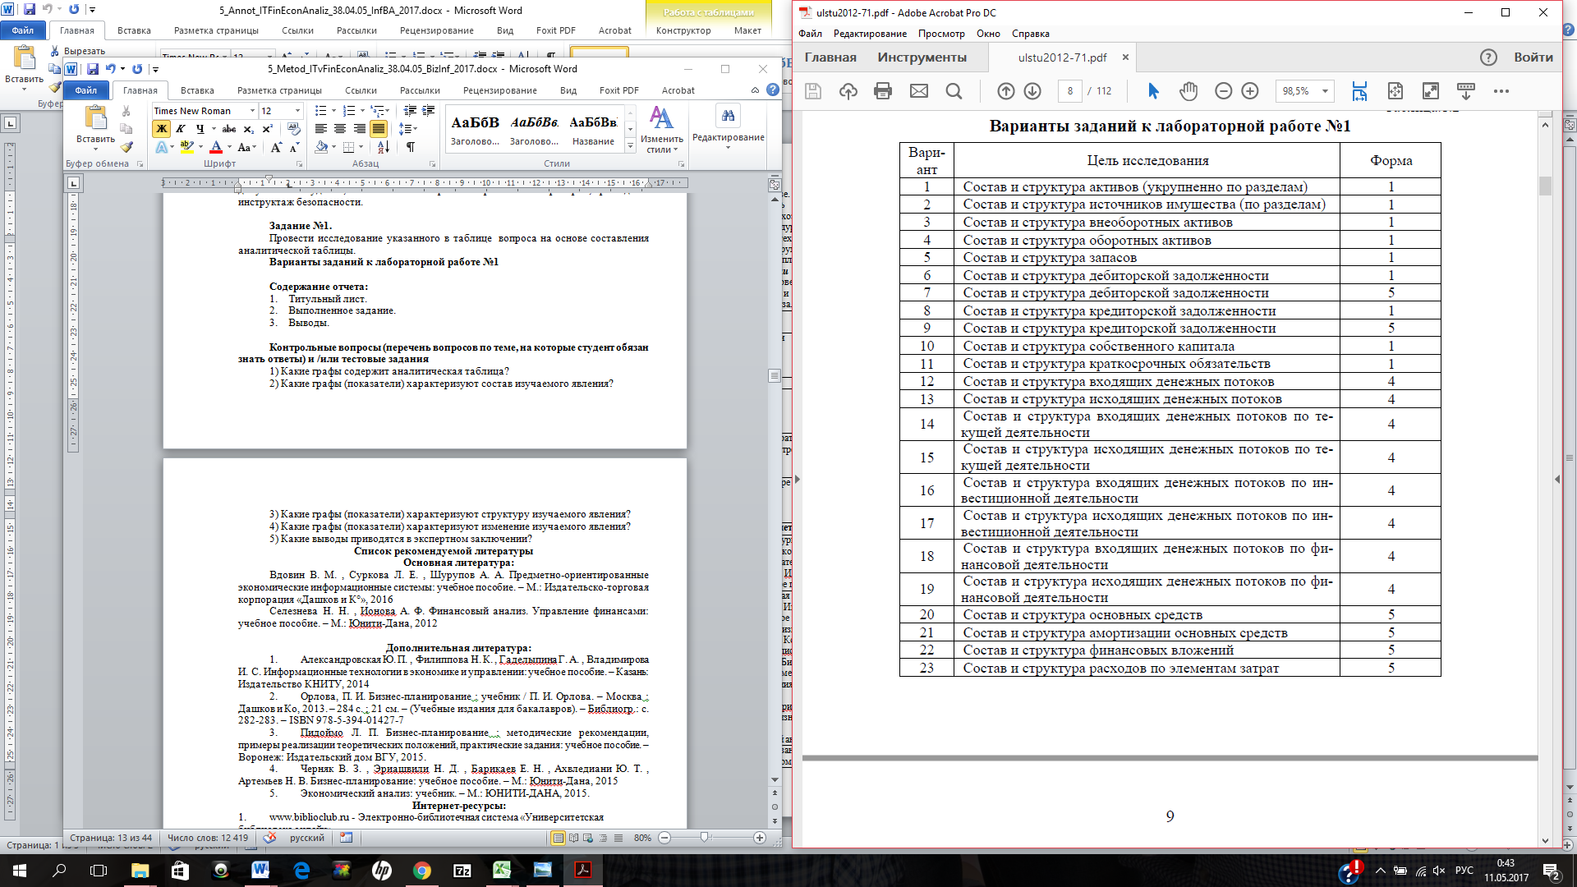Click the red font color button
The width and height of the screenshot is (1577, 887).
pos(216,147)
